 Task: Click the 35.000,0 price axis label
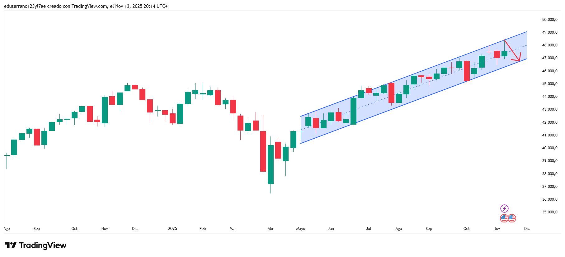[x=549, y=212]
